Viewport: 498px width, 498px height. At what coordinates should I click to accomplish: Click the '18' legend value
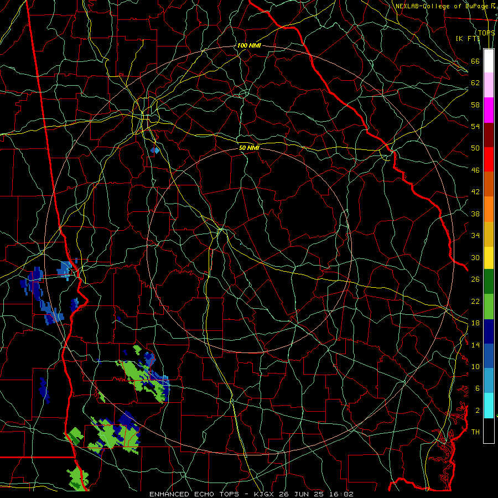[475, 323]
